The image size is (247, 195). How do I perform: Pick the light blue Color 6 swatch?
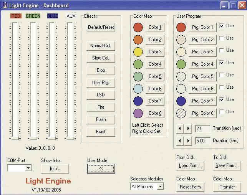click(x=138, y=89)
